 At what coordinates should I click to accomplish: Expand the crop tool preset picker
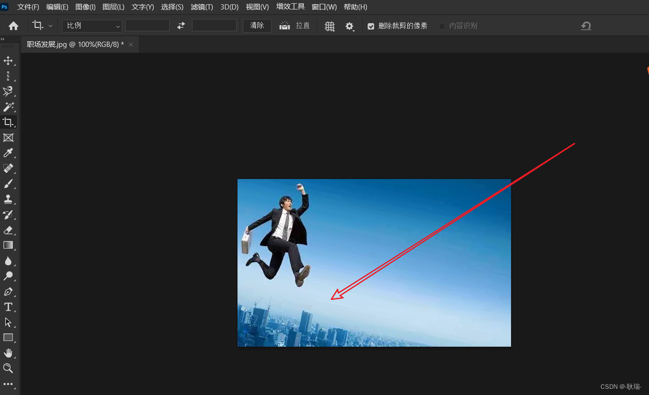click(x=50, y=26)
